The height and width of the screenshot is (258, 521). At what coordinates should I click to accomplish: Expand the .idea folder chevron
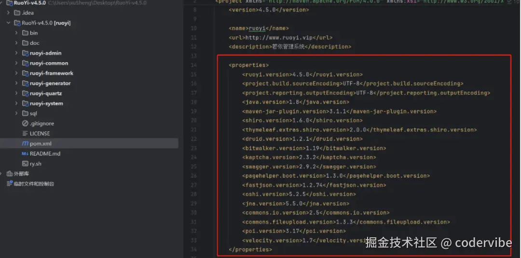point(8,13)
